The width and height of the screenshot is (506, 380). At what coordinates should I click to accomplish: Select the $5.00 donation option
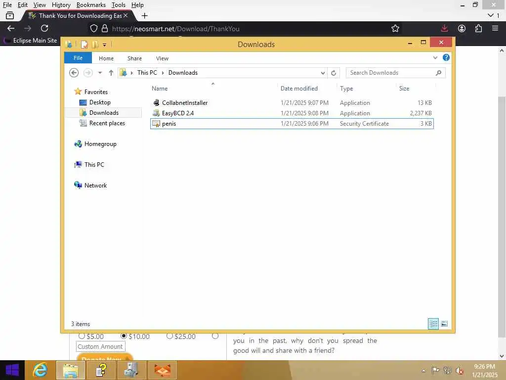82,336
